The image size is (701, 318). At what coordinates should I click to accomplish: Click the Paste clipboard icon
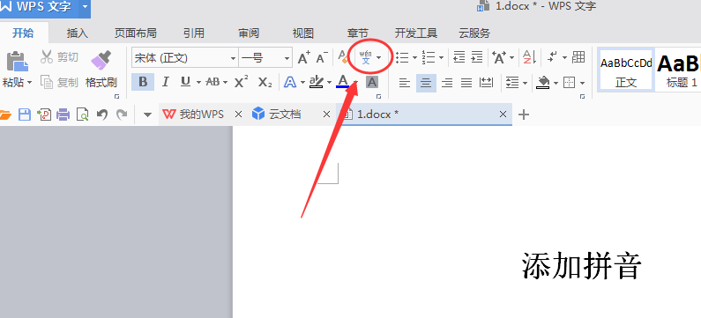click(x=17, y=62)
